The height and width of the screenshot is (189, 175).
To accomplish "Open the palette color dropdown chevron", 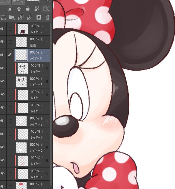I will [x=8, y=2].
